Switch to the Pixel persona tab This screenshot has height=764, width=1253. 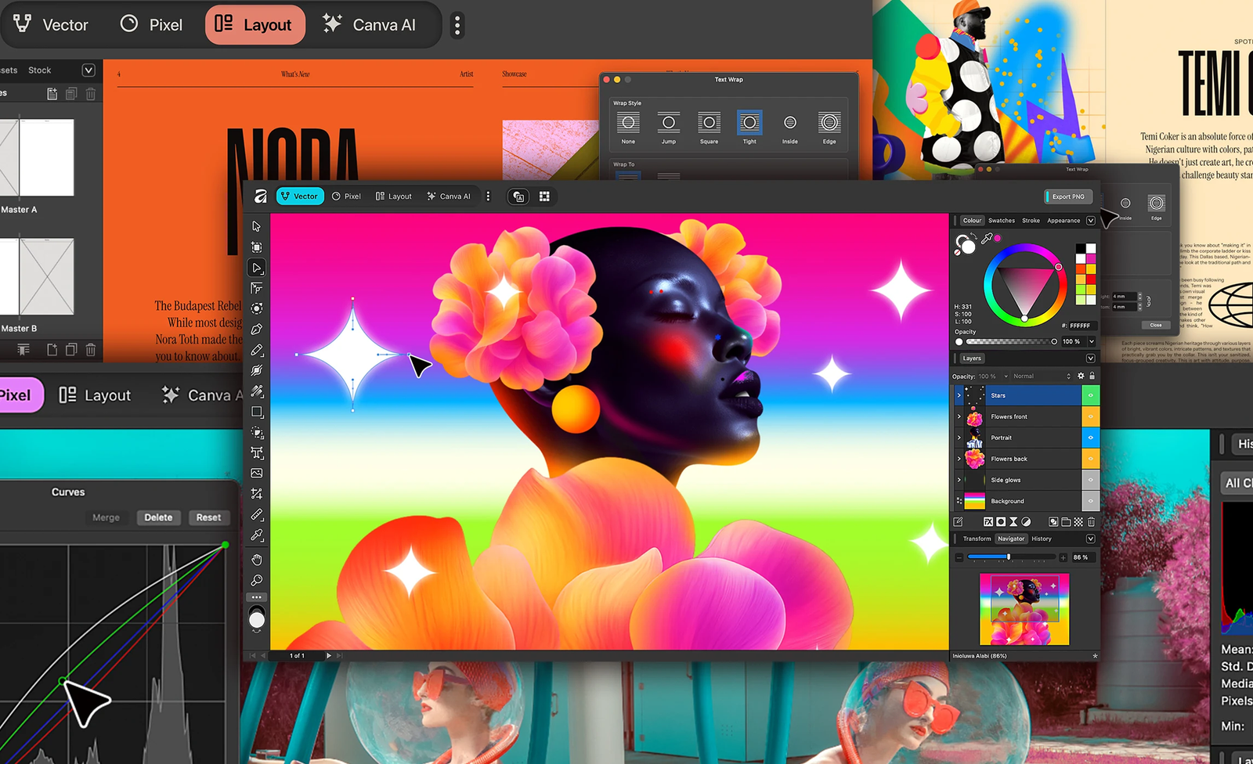pos(347,196)
